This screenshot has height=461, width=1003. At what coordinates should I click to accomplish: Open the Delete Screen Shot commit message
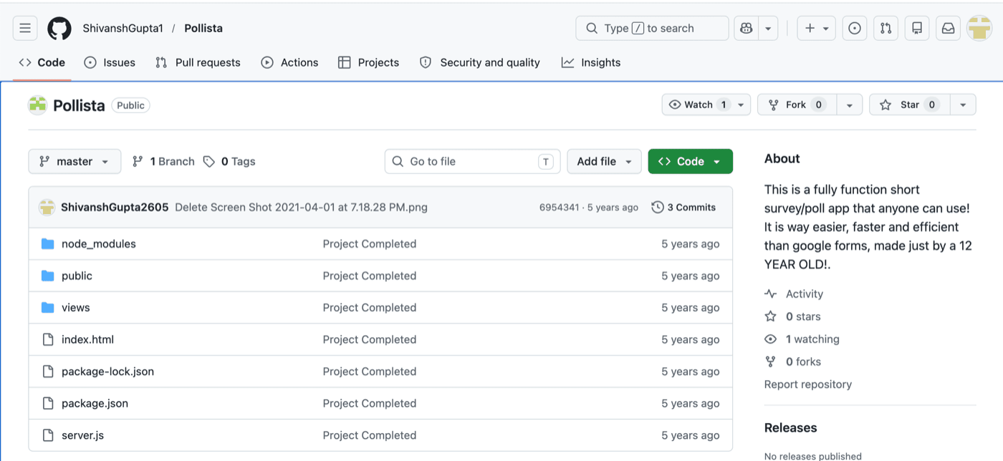point(301,207)
